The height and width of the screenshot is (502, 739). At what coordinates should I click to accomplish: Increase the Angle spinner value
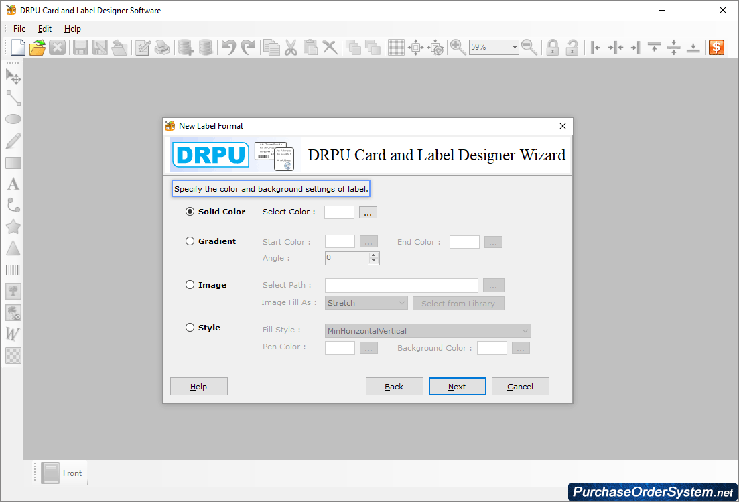374,255
